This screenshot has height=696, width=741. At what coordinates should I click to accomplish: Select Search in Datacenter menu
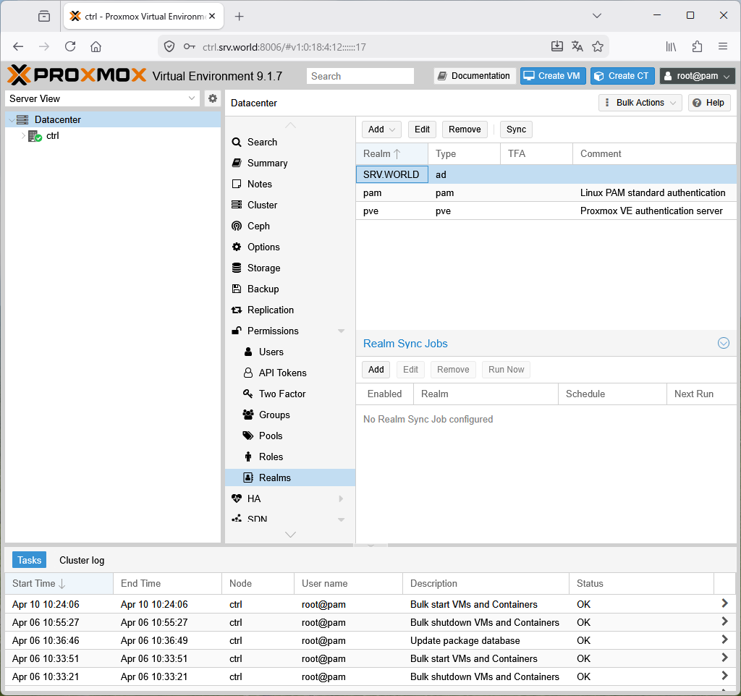tap(262, 142)
